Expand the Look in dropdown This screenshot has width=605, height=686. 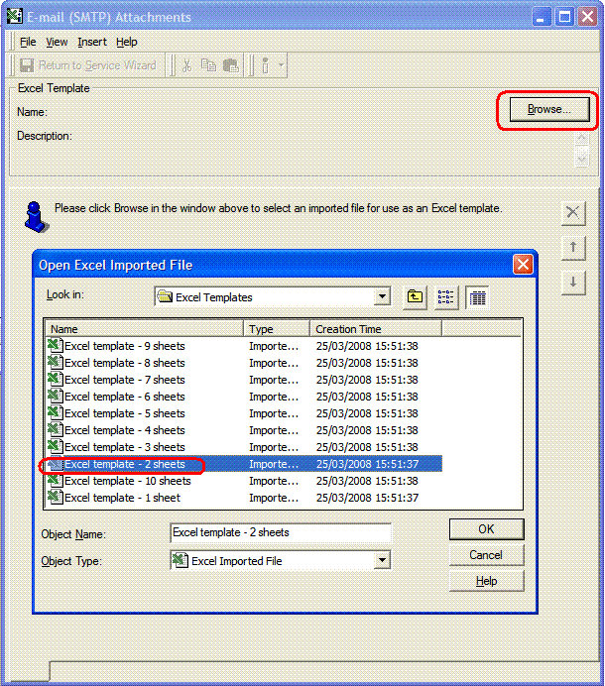point(382,297)
